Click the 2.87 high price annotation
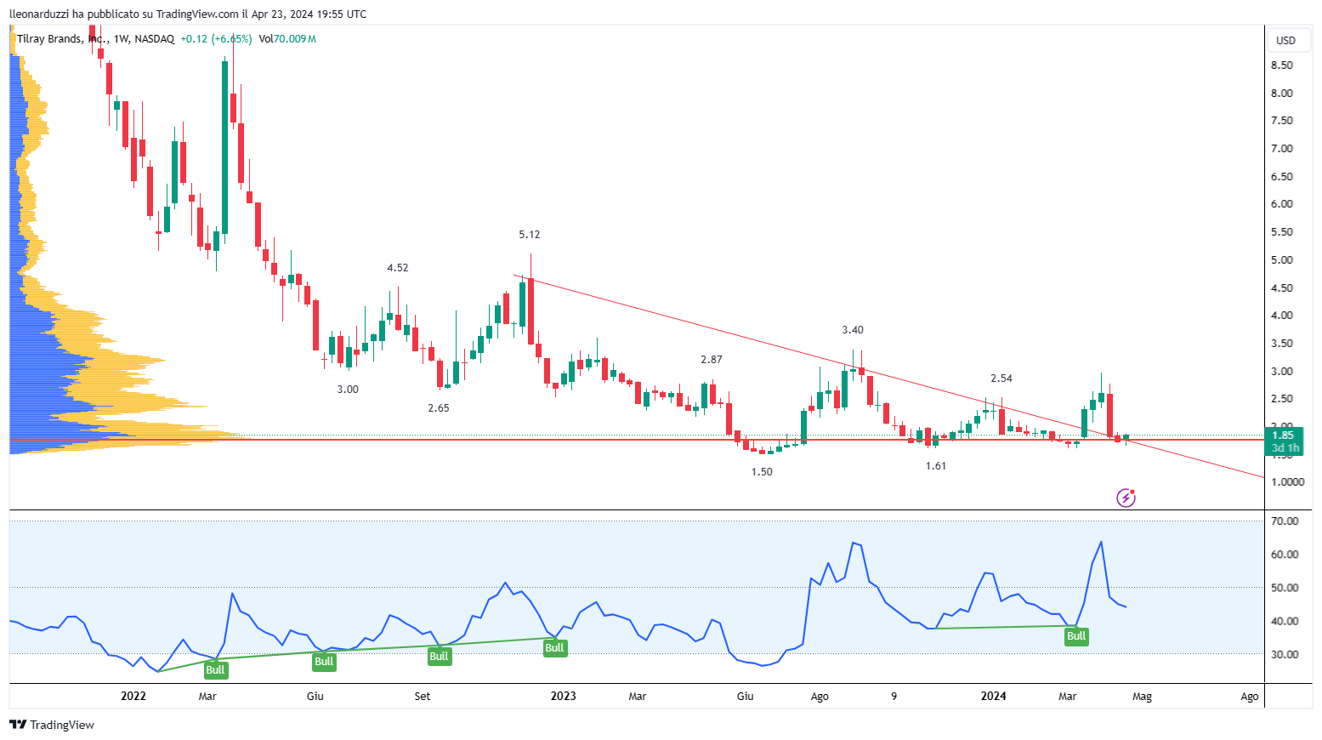Screen dimensions: 1322x740 [x=712, y=360]
